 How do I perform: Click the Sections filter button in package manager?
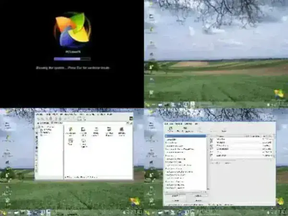pyautogui.click(x=175, y=196)
